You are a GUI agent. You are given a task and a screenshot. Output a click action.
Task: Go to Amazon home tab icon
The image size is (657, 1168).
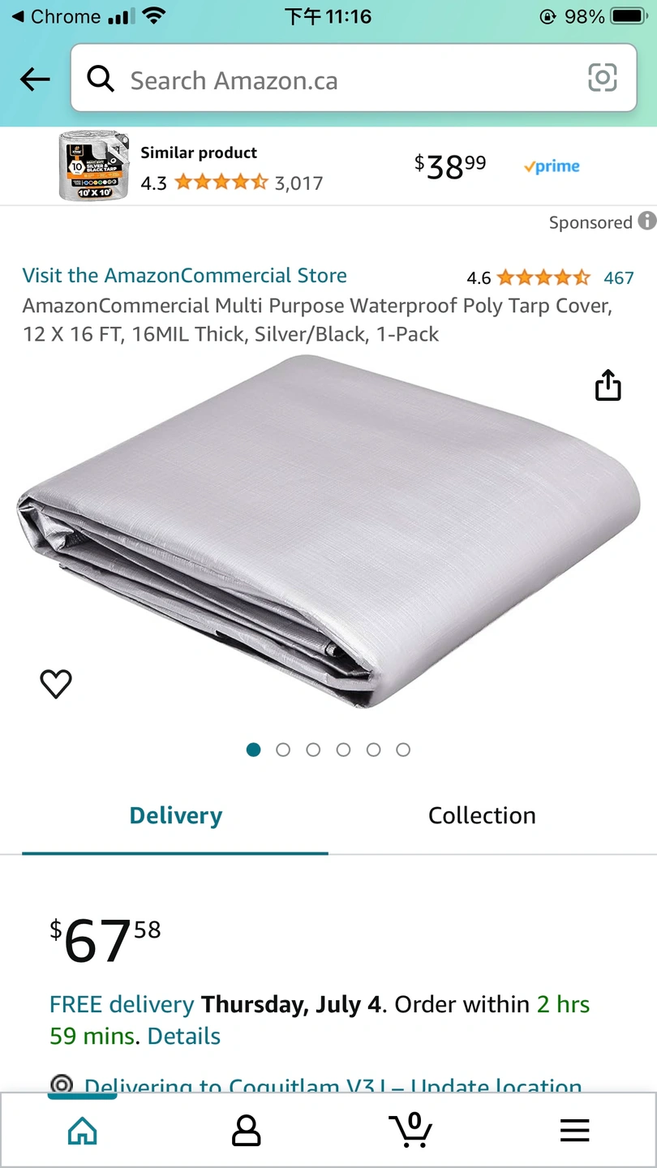pos(83,1130)
